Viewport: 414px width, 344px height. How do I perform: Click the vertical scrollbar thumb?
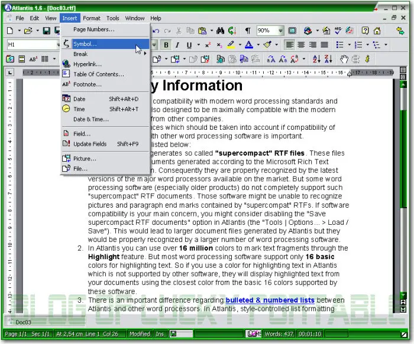[403, 159]
